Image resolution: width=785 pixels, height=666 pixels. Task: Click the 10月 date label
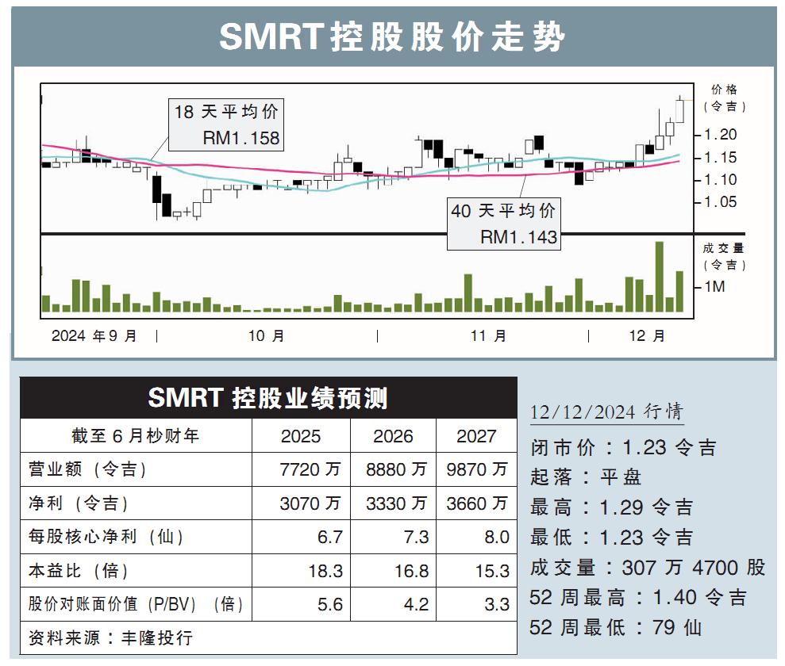click(267, 335)
